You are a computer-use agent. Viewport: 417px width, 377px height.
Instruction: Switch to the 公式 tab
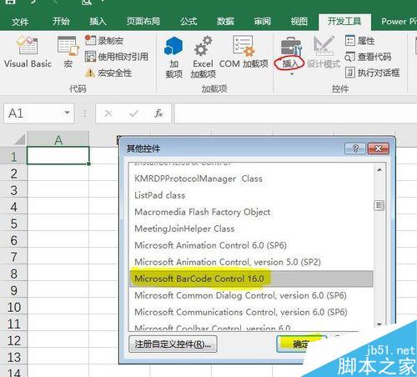pyautogui.click(x=188, y=22)
